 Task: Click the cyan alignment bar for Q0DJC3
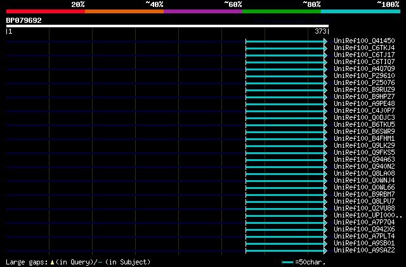285,119
